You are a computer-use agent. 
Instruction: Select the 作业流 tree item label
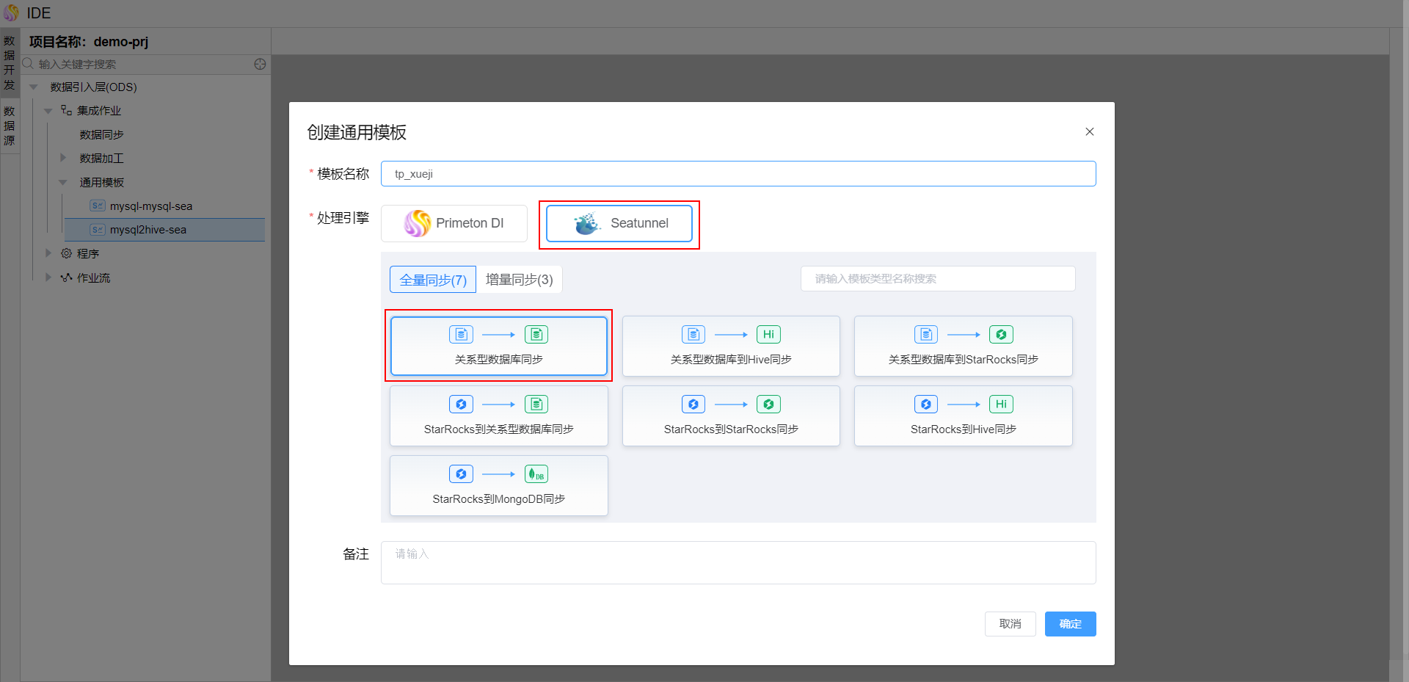click(x=94, y=277)
